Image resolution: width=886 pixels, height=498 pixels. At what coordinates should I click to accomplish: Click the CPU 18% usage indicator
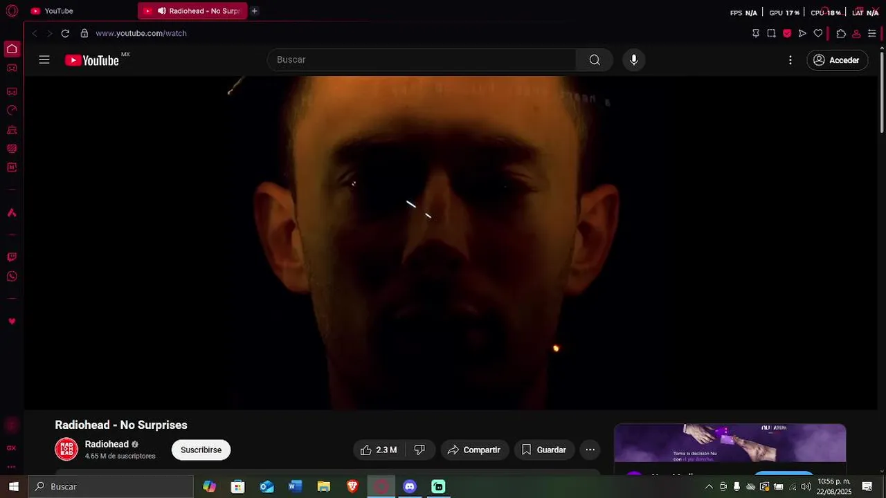point(826,12)
